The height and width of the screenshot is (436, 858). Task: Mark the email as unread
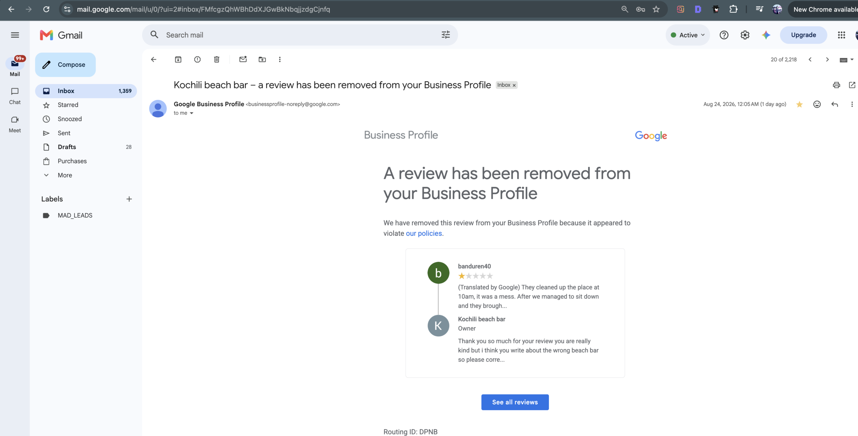click(x=243, y=60)
